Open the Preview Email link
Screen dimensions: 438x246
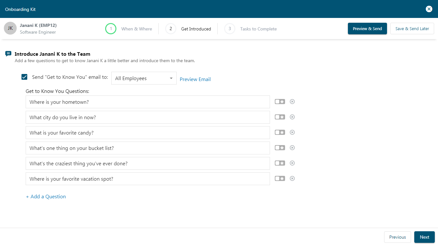[x=195, y=79]
